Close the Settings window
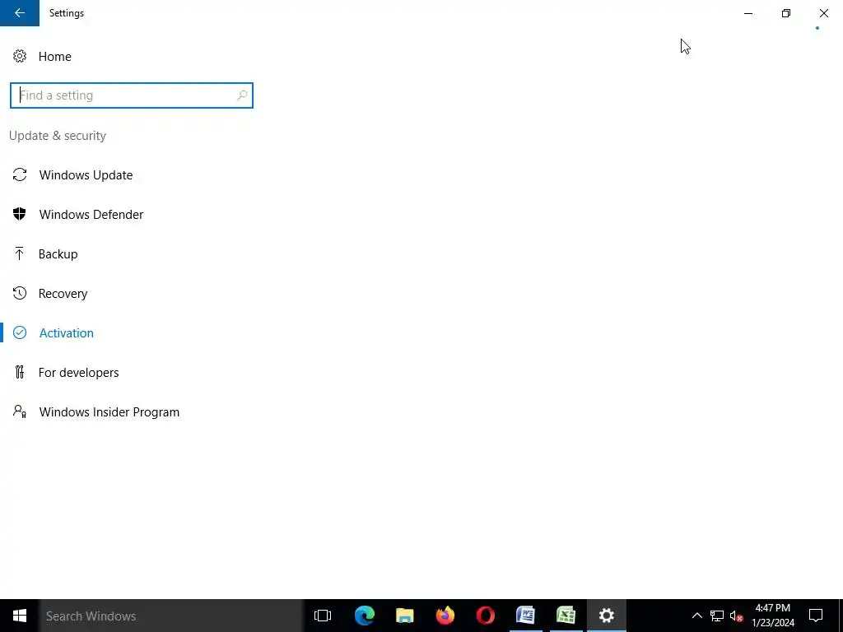 coord(823,13)
